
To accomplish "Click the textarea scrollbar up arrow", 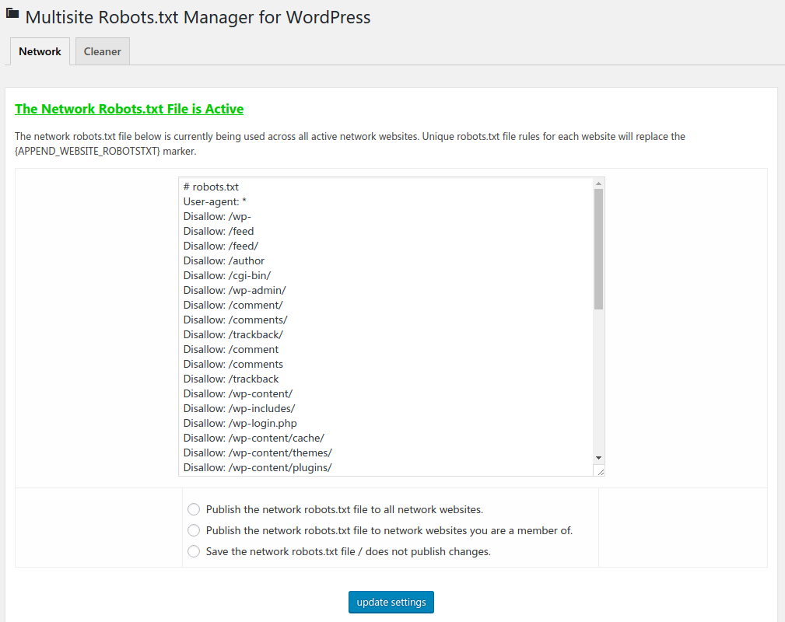I will 598,184.
